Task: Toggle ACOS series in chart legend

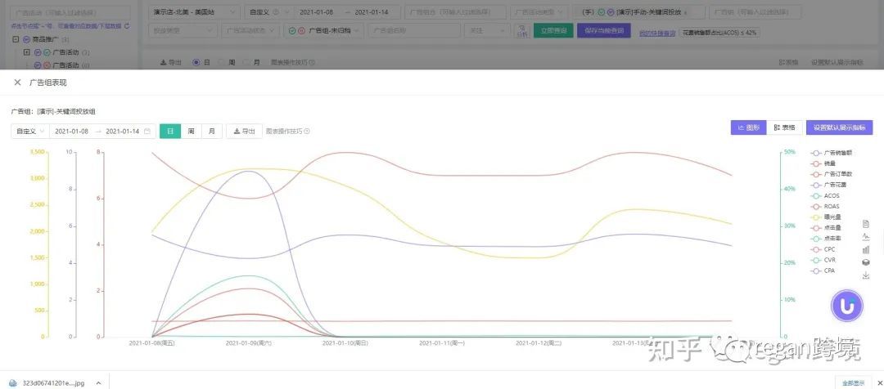Action: click(x=831, y=195)
